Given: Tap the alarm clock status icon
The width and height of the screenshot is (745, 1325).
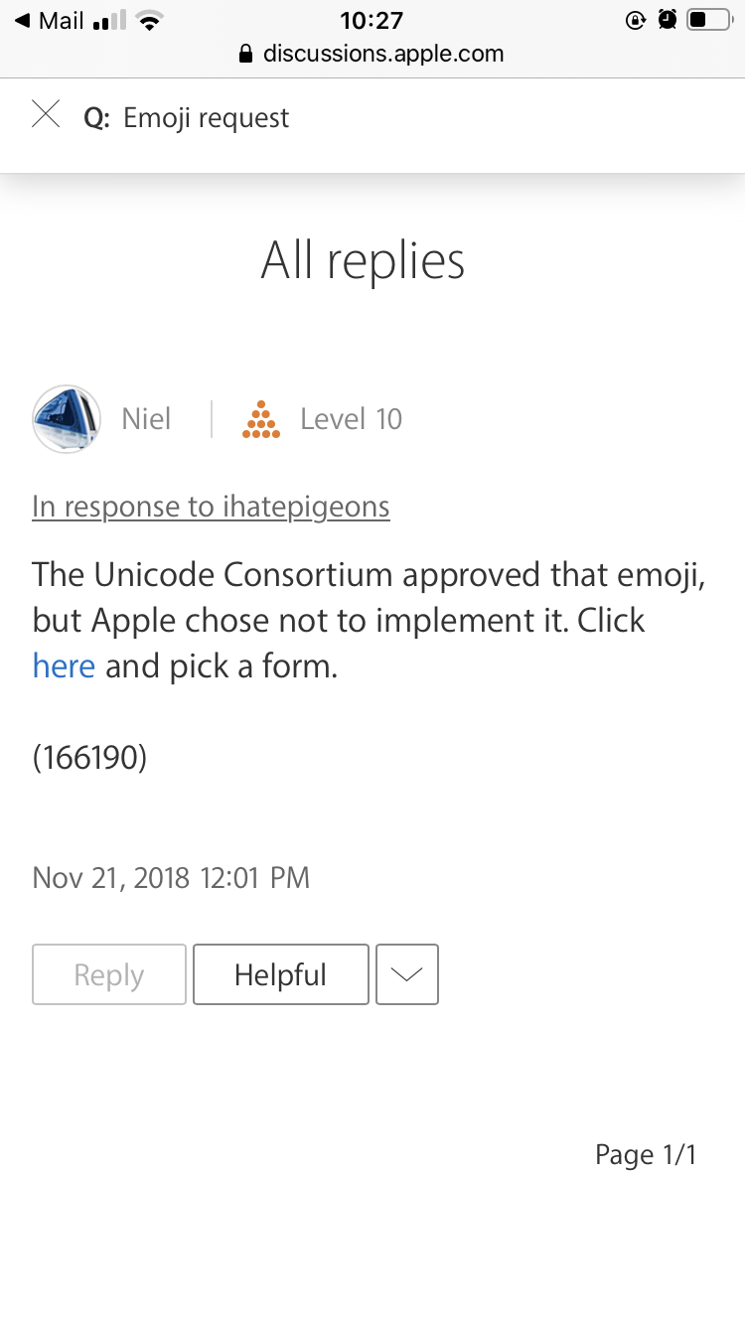Looking at the screenshot, I should point(668,21).
